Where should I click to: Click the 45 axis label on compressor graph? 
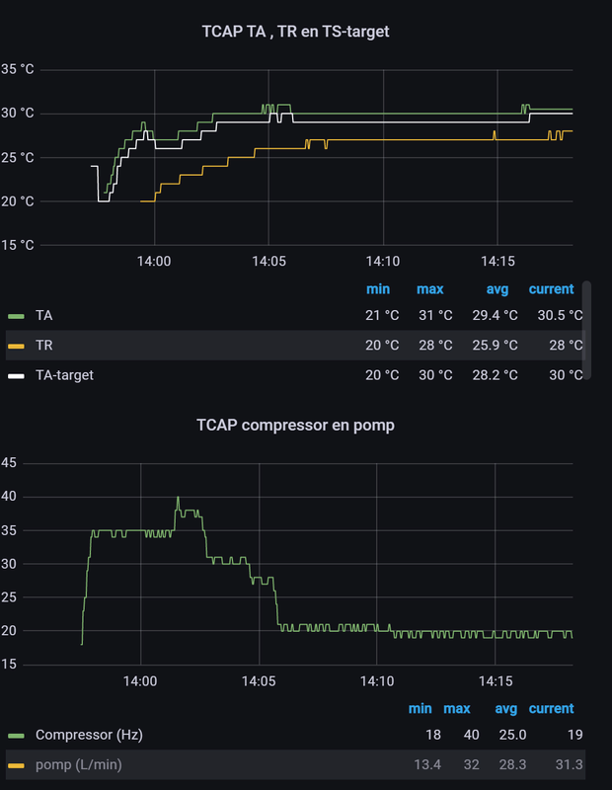9,462
